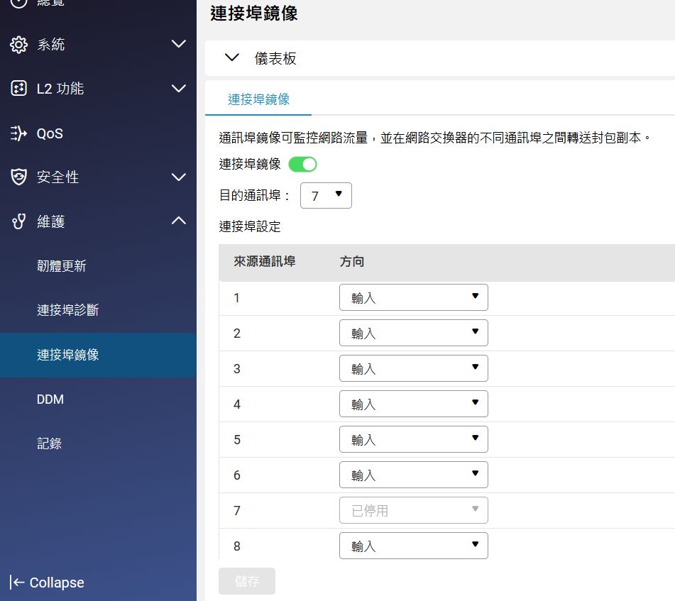Image resolution: width=675 pixels, height=601 pixels.
Task: Open direction dropdown for source port 6
Action: click(413, 475)
